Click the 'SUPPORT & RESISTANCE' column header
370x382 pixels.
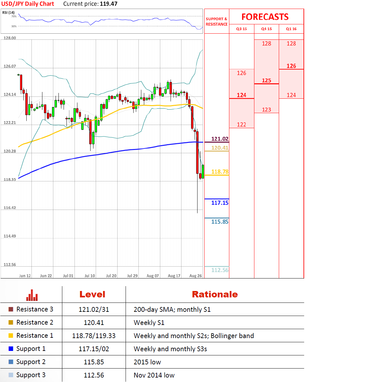click(x=216, y=21)
